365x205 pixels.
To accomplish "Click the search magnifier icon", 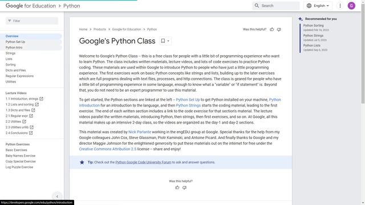I will pyautogui.click(x=257, y=6).
